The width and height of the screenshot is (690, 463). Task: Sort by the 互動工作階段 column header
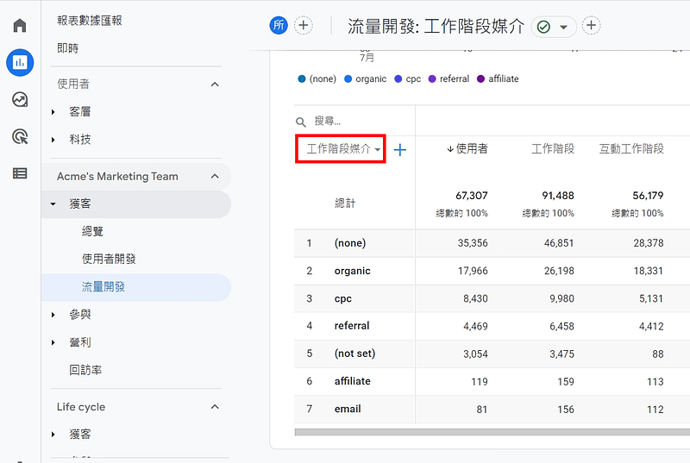(631, 148)
